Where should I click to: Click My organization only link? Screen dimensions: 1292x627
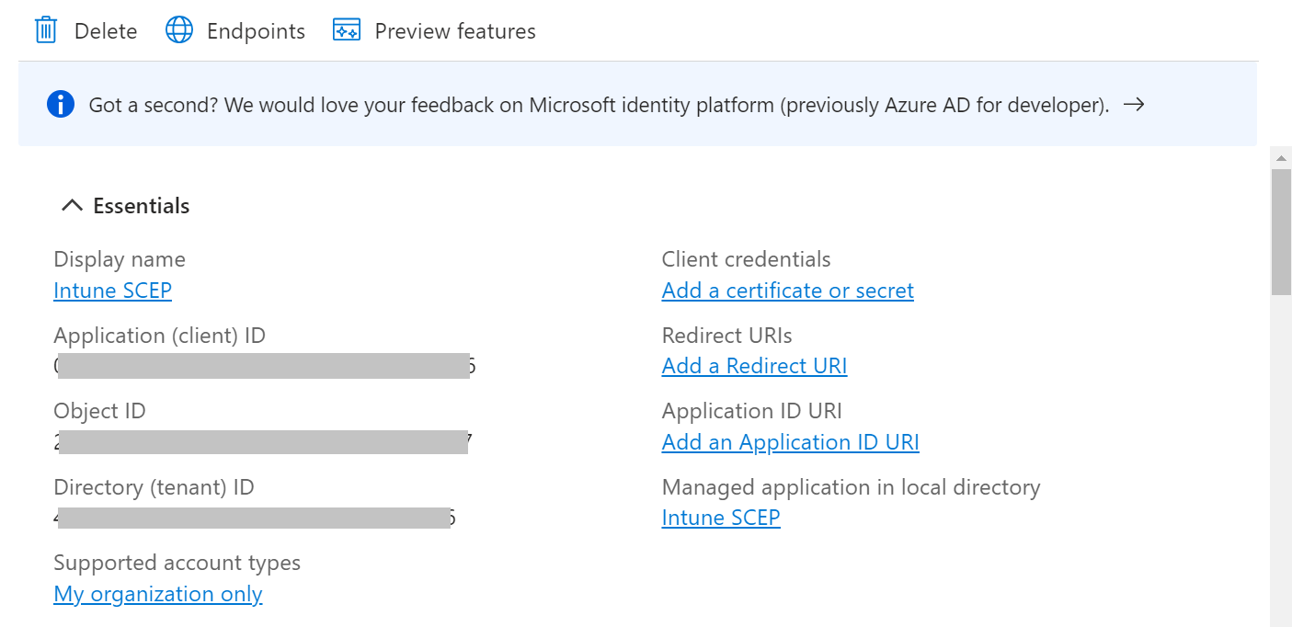tap(158, 594)
